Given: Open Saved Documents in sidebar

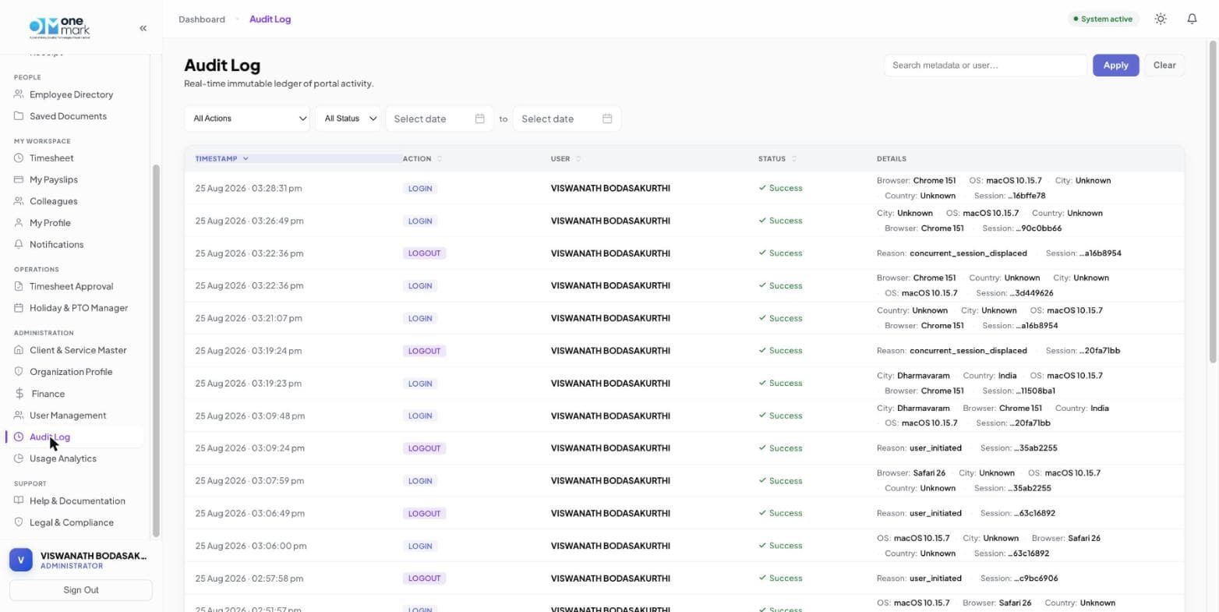Looking at the screenshot, I should (x=68, y=116).
